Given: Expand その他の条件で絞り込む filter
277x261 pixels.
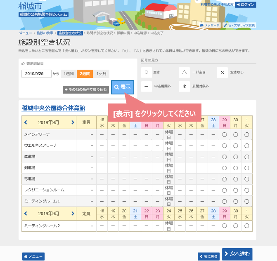Looking at the screenshot, I should [86, 89].
